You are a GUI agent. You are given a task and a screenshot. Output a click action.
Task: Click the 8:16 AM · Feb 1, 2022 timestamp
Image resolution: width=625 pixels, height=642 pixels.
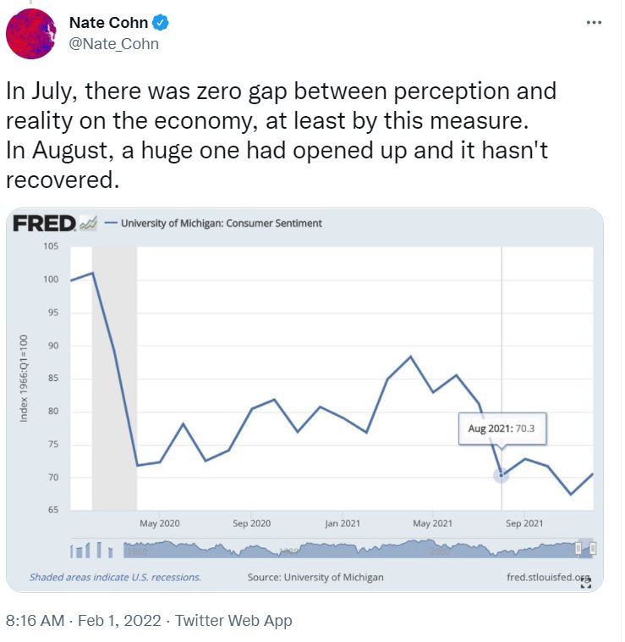[82, 621]
